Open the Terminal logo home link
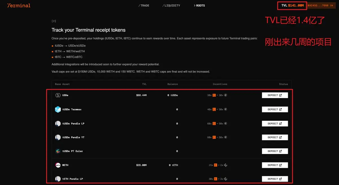339x185 pixels. (x=19, y=5)
